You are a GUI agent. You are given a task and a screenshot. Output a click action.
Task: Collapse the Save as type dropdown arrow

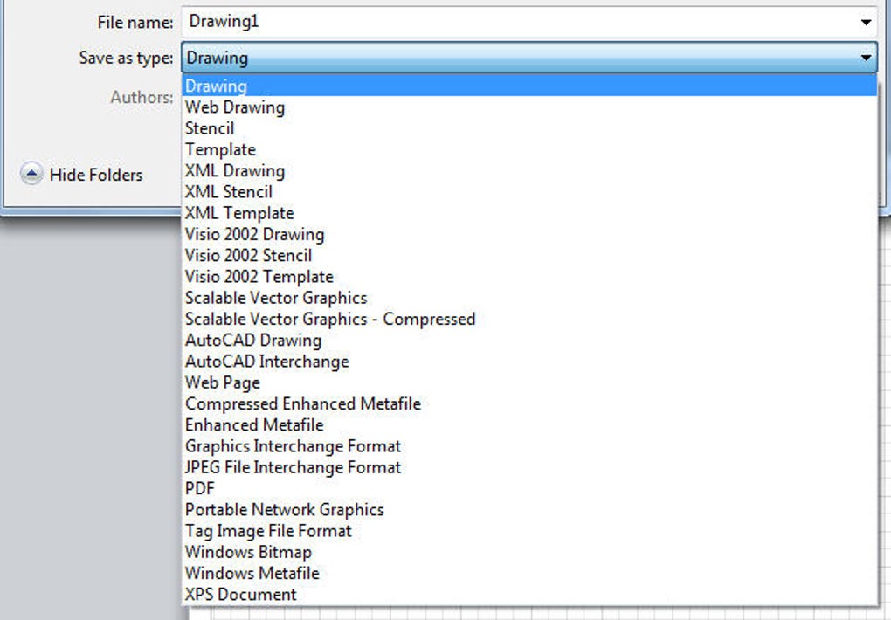point(866,58)
